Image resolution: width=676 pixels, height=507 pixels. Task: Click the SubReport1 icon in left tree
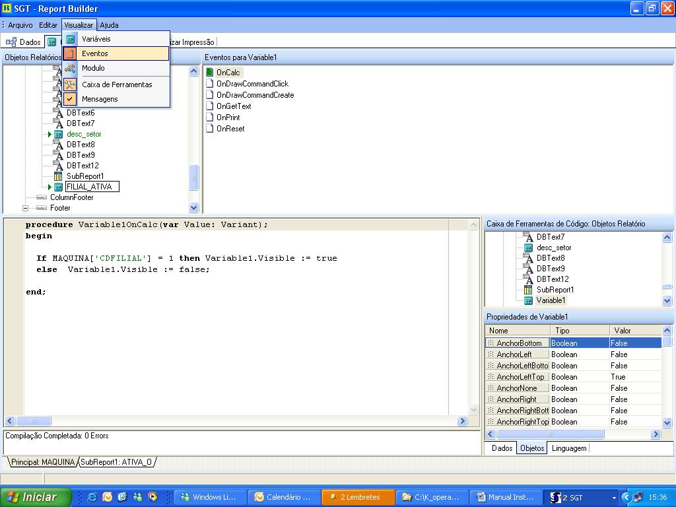pyautogui.click(x=58, y=176)
